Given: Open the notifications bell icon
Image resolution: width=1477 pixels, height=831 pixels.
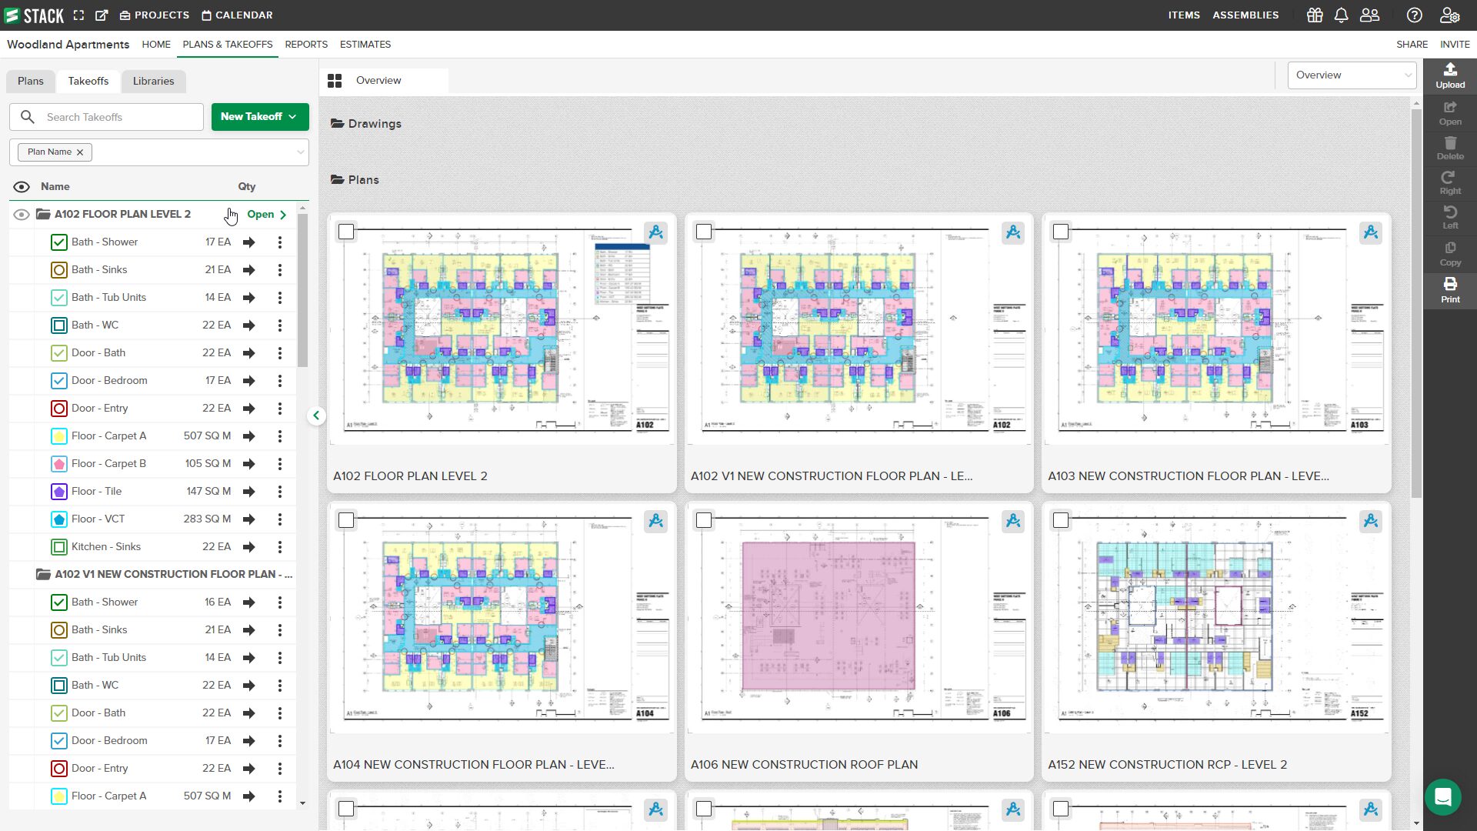Looking at the screenshot, I should pyautogui.click(x=1342, y=15).
